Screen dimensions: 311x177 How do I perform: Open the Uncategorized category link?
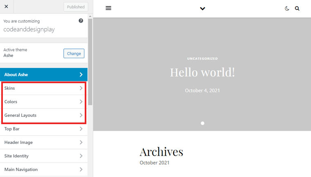tap(203, 59)
